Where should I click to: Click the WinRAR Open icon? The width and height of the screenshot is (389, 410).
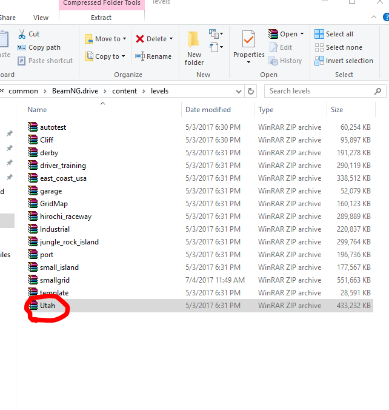click(273, 34)
